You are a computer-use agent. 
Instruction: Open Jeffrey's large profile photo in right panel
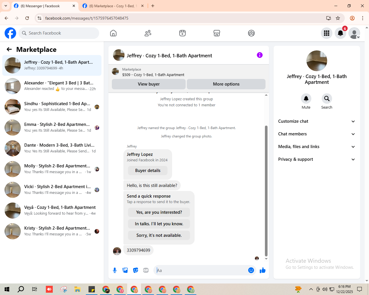click(x=317, y=61)
